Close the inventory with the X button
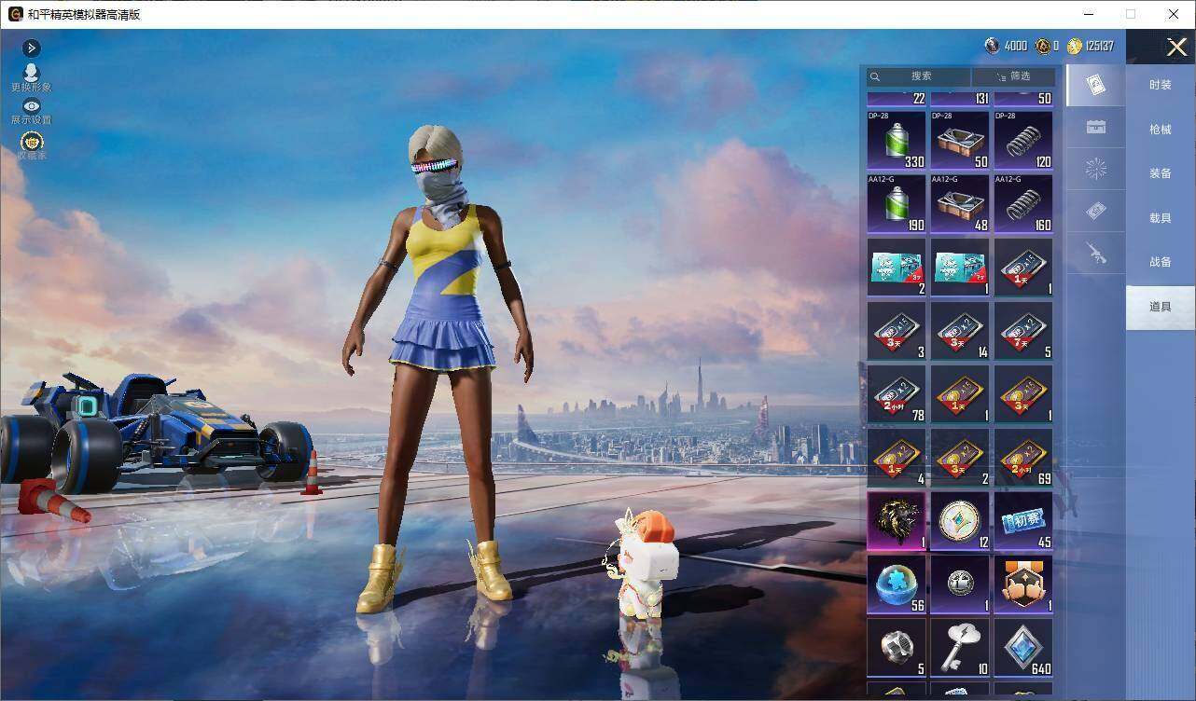This screenshot has height=701, width=1196. coord(1176,47)
